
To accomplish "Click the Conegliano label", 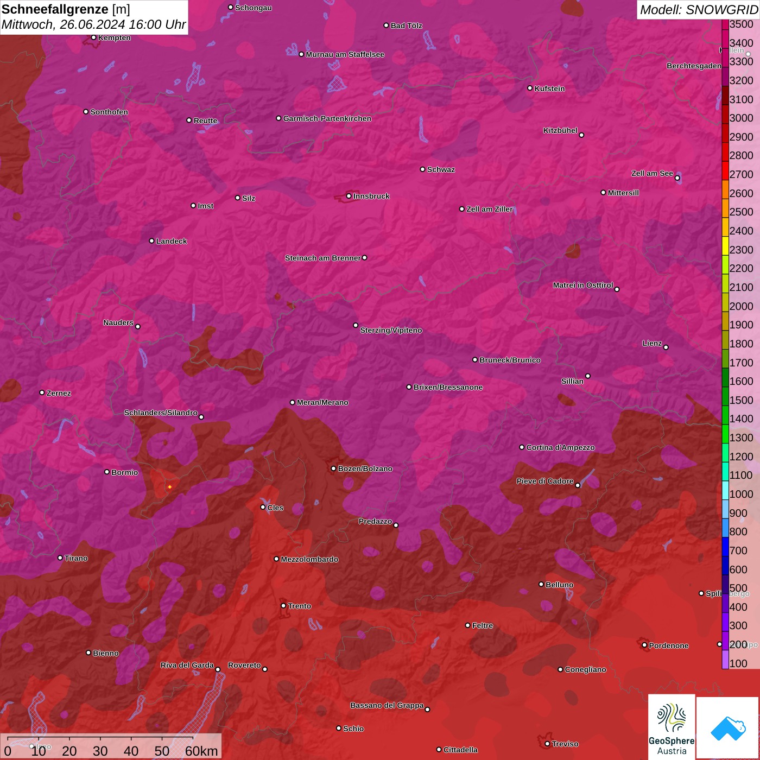I will click(586, 669).
